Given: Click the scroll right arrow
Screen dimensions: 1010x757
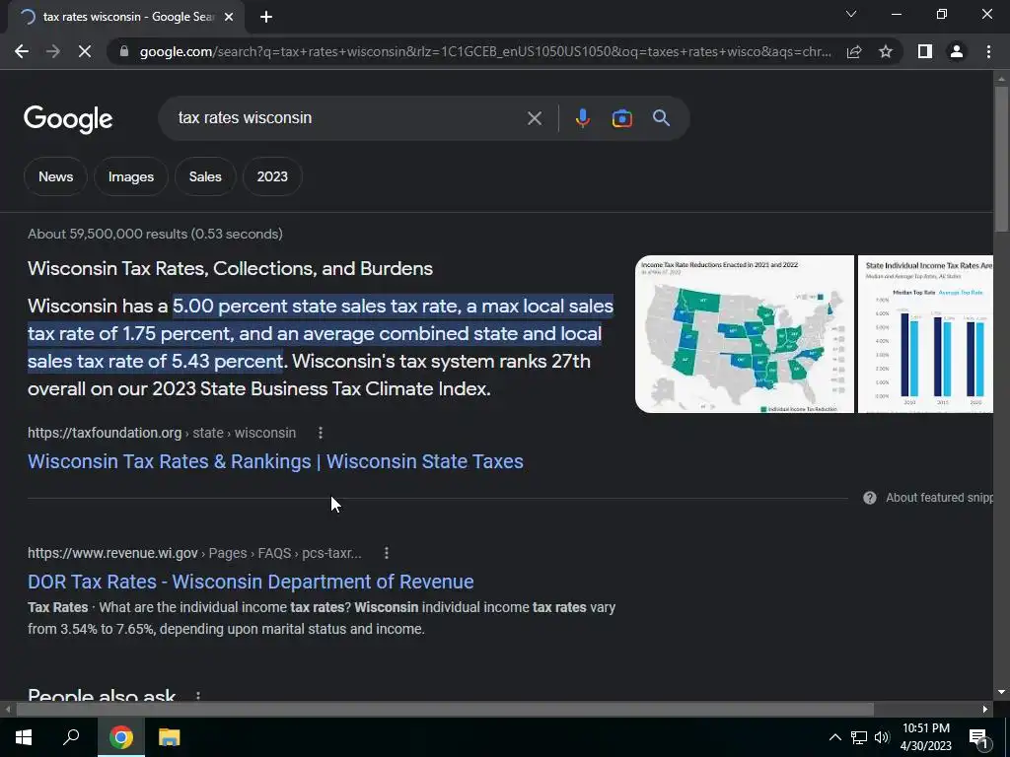Looking at the screenshot, I should click(x=985, y=710).
